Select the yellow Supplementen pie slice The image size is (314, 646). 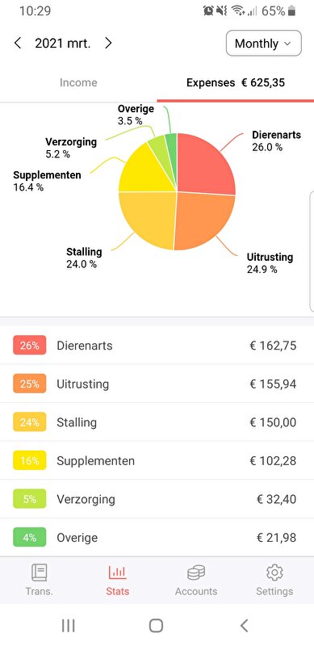click(144, 173)
